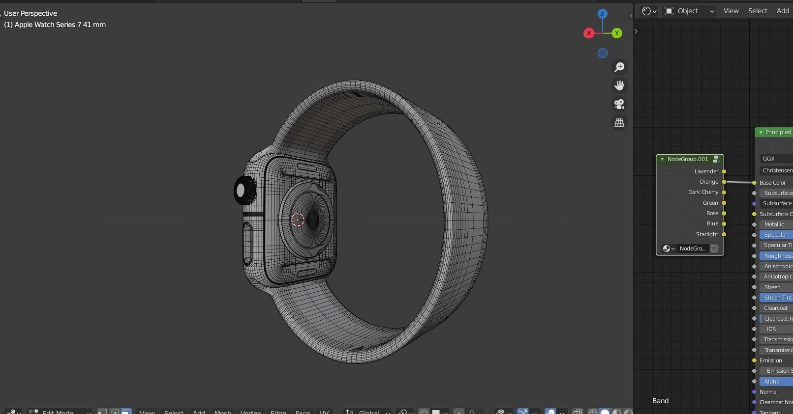Click the green Y axis gizmo
Image resolution: width=793 pixels, height=414 pixels.
(x=617, y=33)
